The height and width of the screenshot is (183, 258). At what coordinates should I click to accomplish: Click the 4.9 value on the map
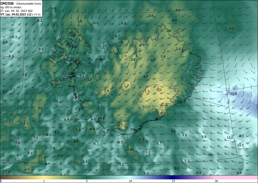[174, 20]
